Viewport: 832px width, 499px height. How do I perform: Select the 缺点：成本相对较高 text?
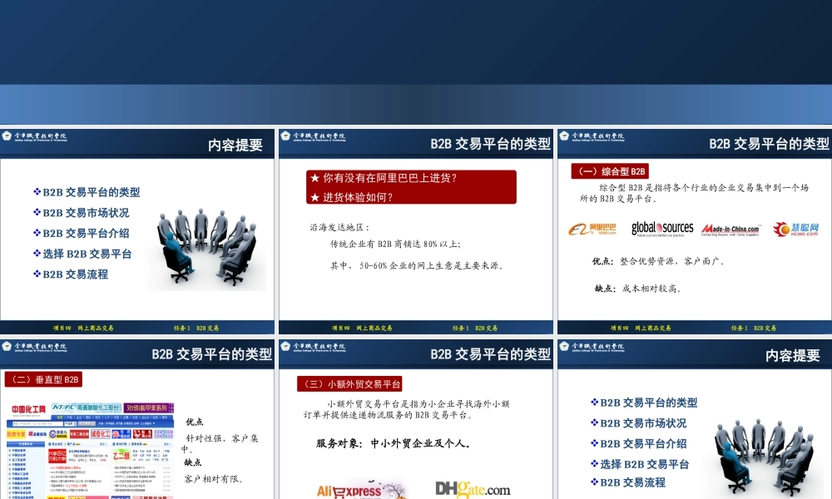click(639, 289)
